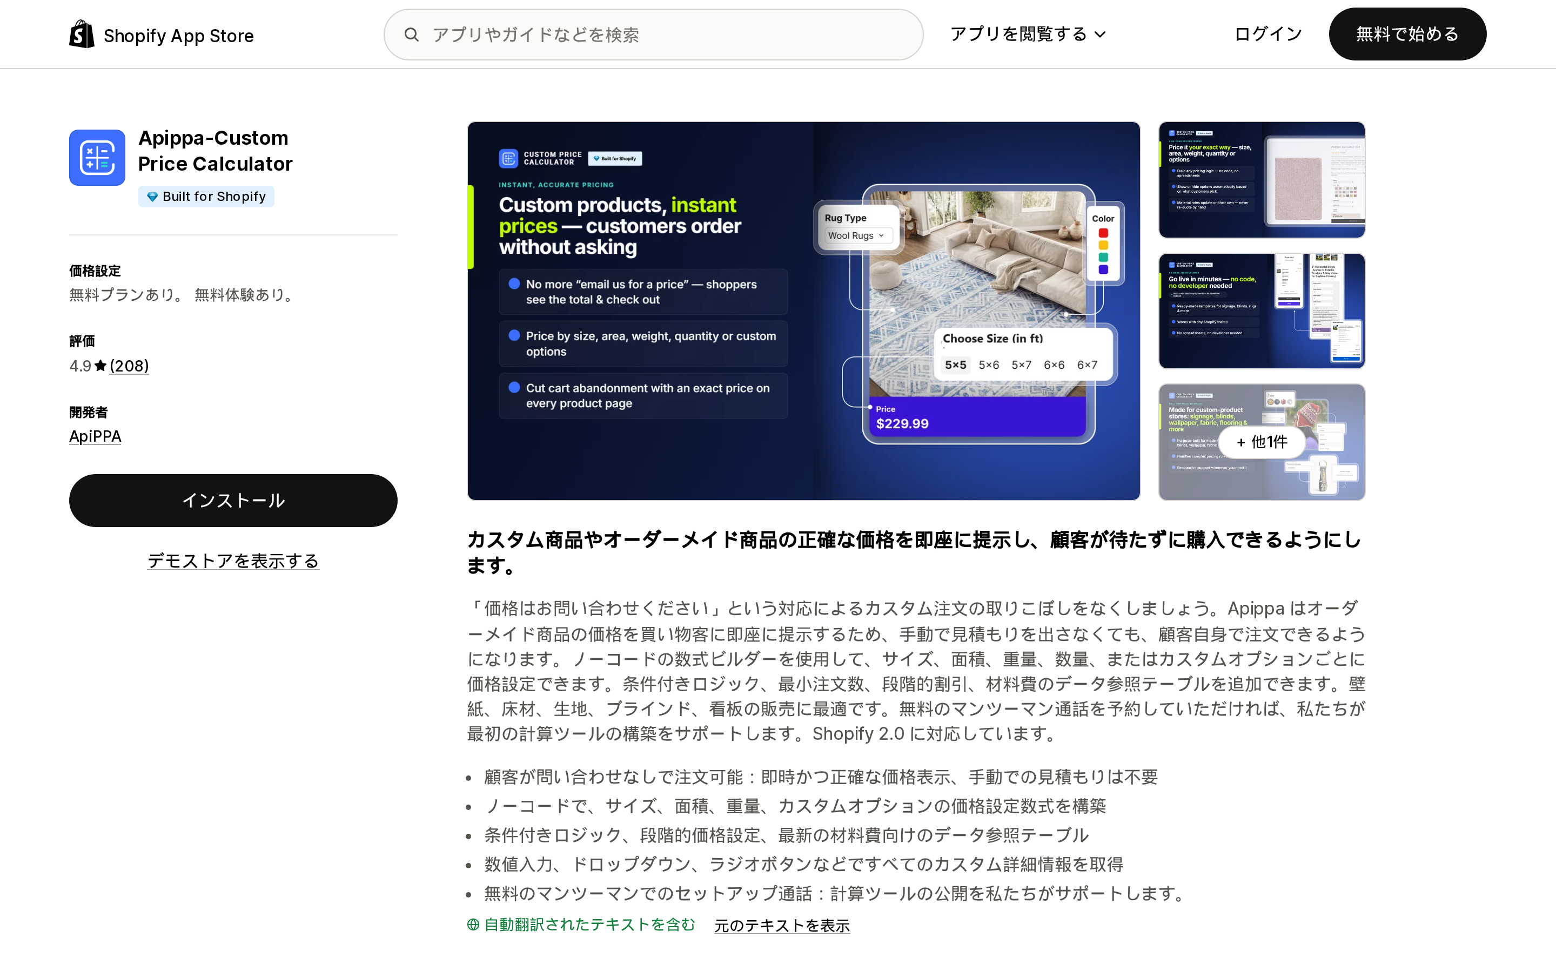This screenshot has width=1556, height=972.
Task: Click the 開発者 heading
Action: (89, 413)
